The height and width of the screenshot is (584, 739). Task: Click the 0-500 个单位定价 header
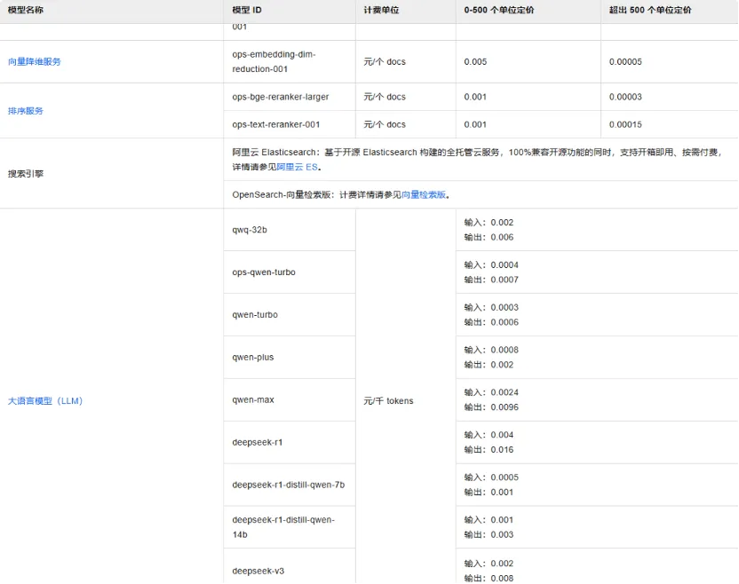coord(499,10)
